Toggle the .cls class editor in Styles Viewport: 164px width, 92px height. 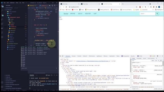tap(156, 61)
